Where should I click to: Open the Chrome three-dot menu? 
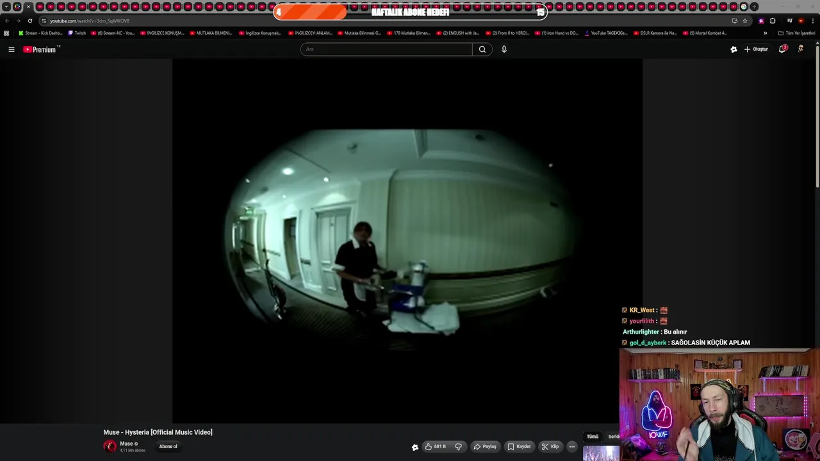812,20
